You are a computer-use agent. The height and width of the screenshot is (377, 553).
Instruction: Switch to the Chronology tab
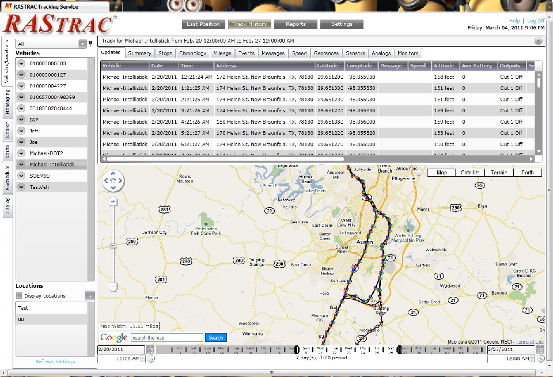[x=192, y=53]
